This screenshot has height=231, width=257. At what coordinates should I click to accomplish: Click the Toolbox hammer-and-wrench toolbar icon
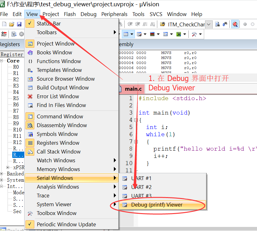pos(194,34)
